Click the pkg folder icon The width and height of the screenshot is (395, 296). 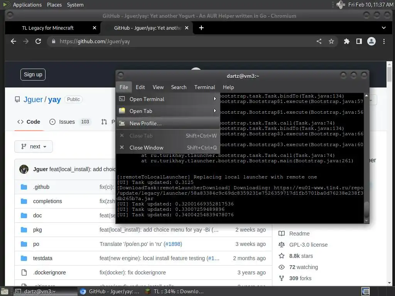click(x=24, y=230)
